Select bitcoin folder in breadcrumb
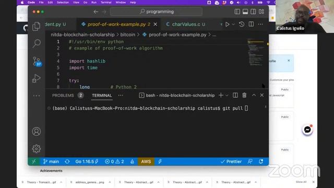 [x=127, y=35]
